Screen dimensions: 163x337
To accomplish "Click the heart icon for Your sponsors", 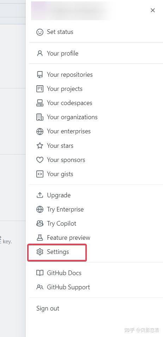I will coord(40,160).
